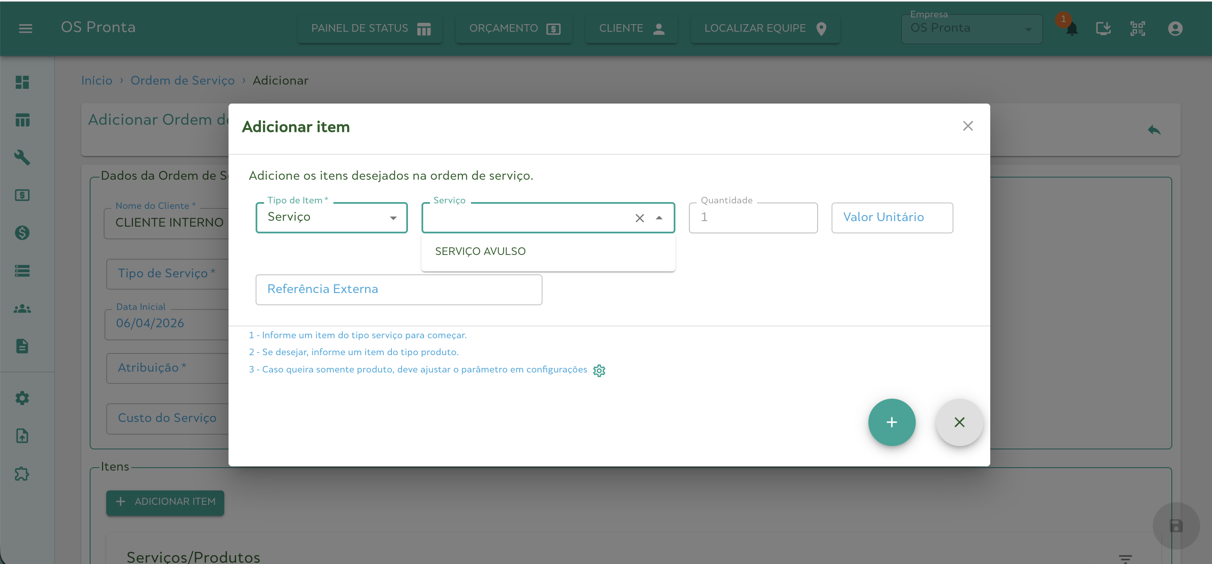Click the QR code scanner icon
The height and width of the screenshot is (564, 1212).
[x=1137, y=29]
